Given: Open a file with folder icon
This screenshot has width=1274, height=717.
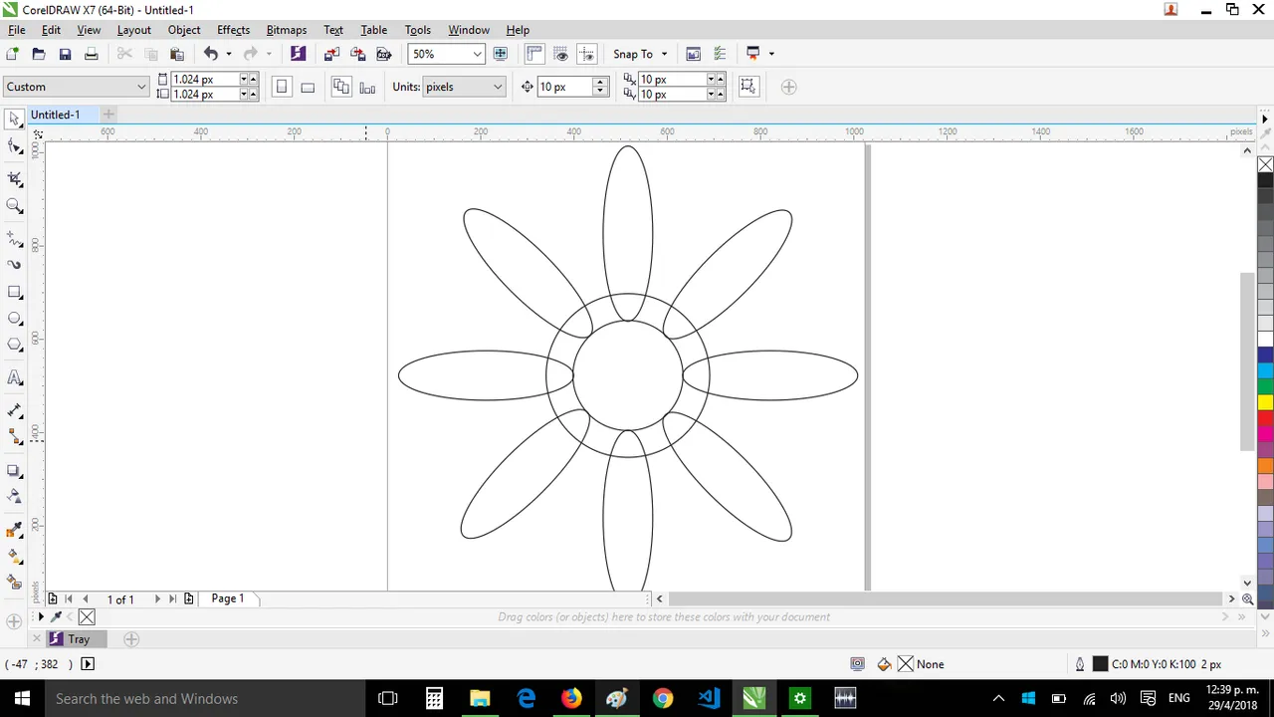Looking at the screenshot, I should click(39, 54).
